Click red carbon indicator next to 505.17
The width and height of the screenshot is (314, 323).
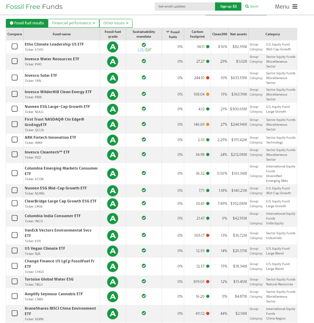208,235
